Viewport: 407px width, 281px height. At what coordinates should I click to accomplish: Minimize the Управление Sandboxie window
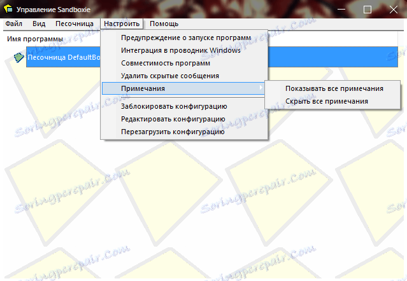point(341,10)
